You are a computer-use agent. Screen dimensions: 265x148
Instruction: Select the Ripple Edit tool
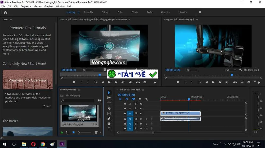[x=109, y=103]
